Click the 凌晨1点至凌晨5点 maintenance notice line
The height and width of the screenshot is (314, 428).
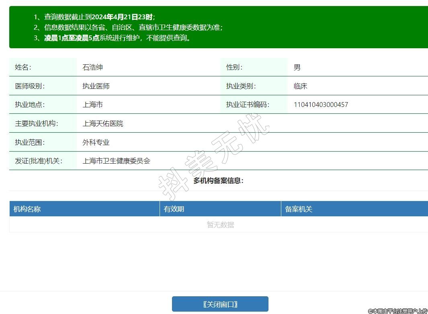pyautogui.click(x=117, y=38)
